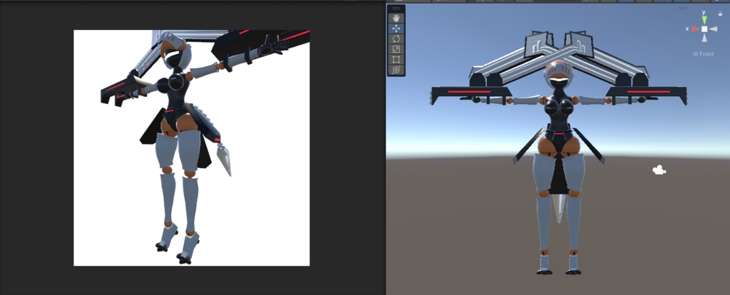Screen dimensions: 730x295
Task: Toggle the scene gizmo rotation lock
Action: coord(721,15)
